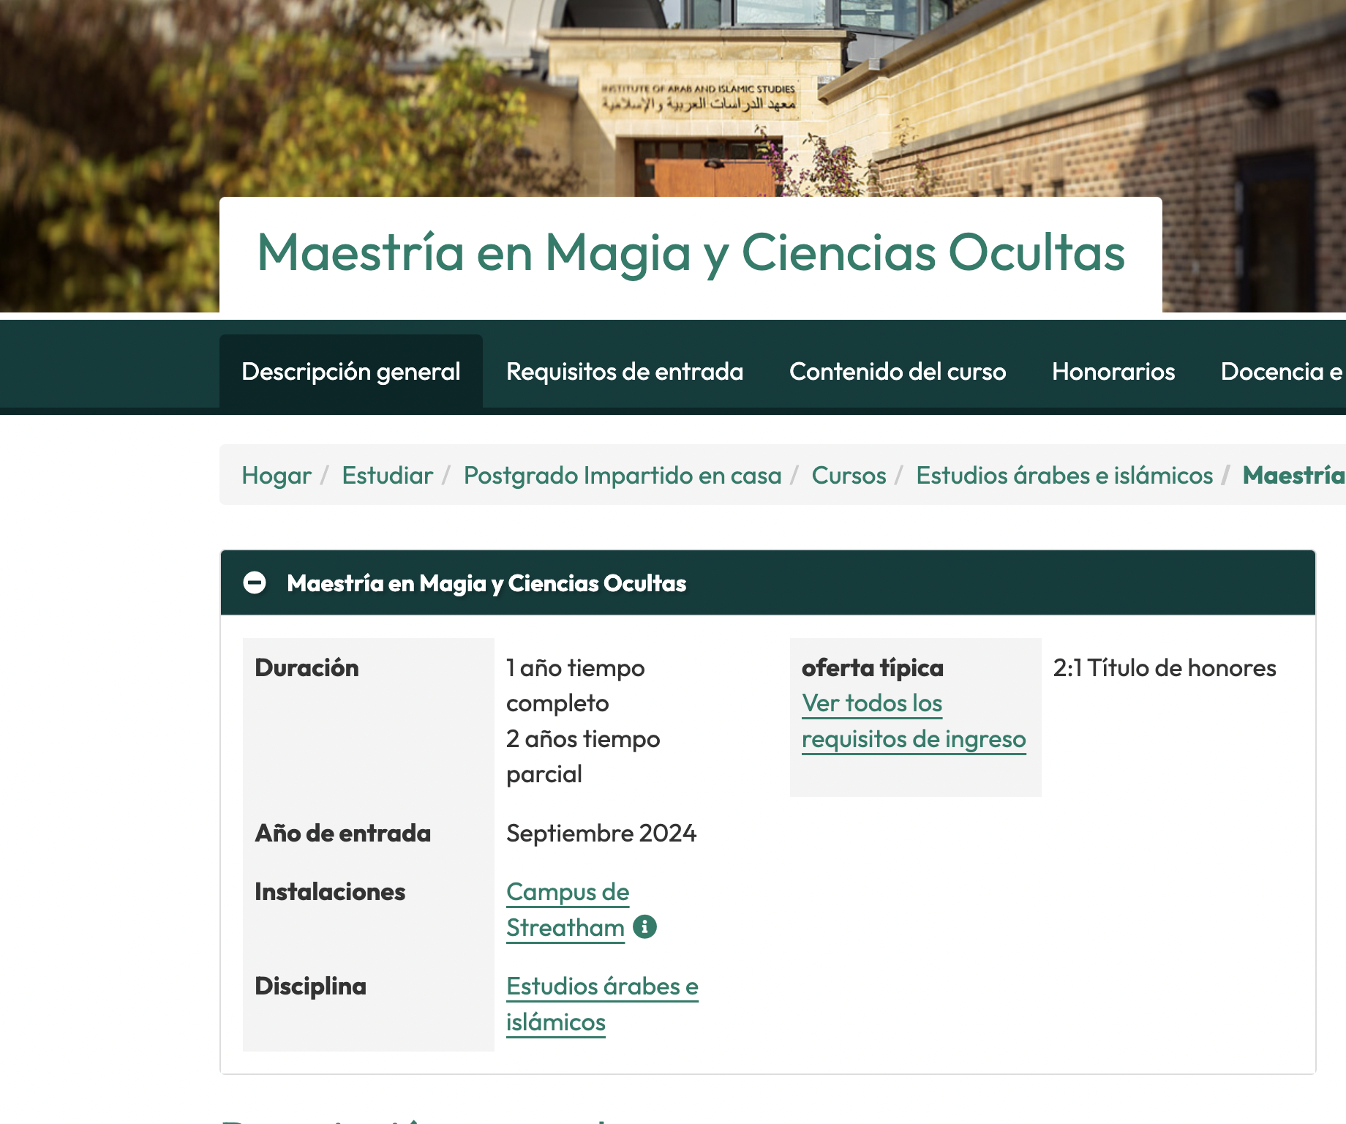Select the Honorarios tab
This screenshot has height=1124, width=1346.
point(1113,372)
